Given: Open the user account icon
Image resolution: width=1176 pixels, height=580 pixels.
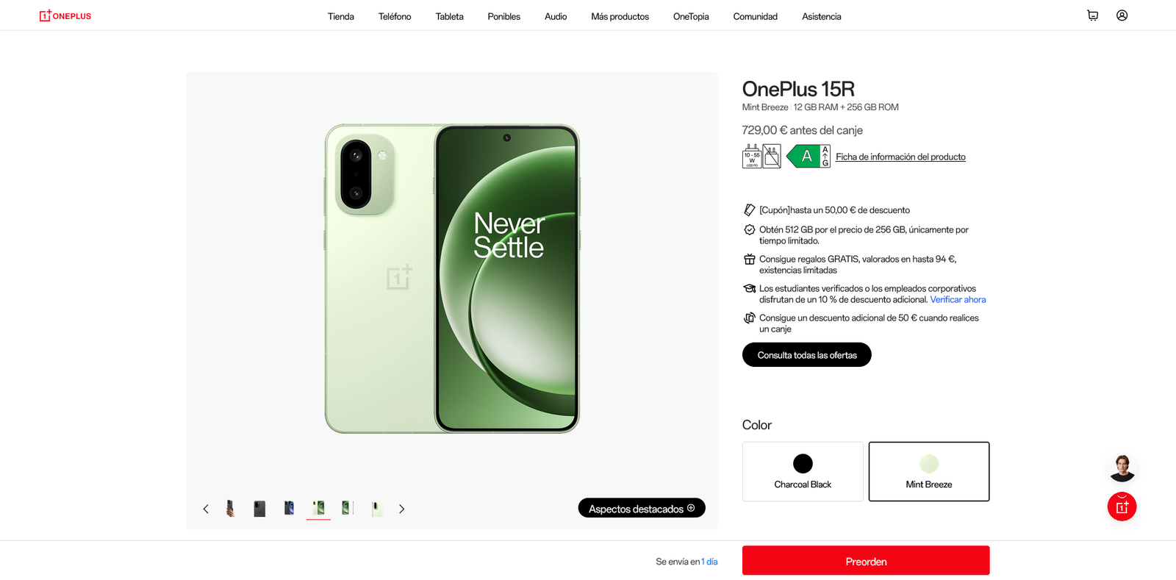Looking at the screenshot, I should [1122, 15].
